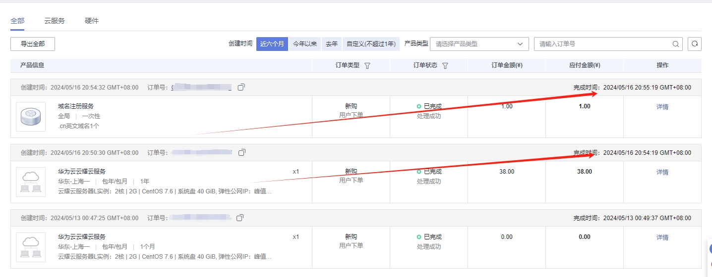Click the 产品信息 column header
The image size is (712, 277).
[32, 65]
